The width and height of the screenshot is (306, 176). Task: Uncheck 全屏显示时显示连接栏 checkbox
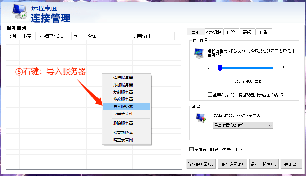click(192, 150)
